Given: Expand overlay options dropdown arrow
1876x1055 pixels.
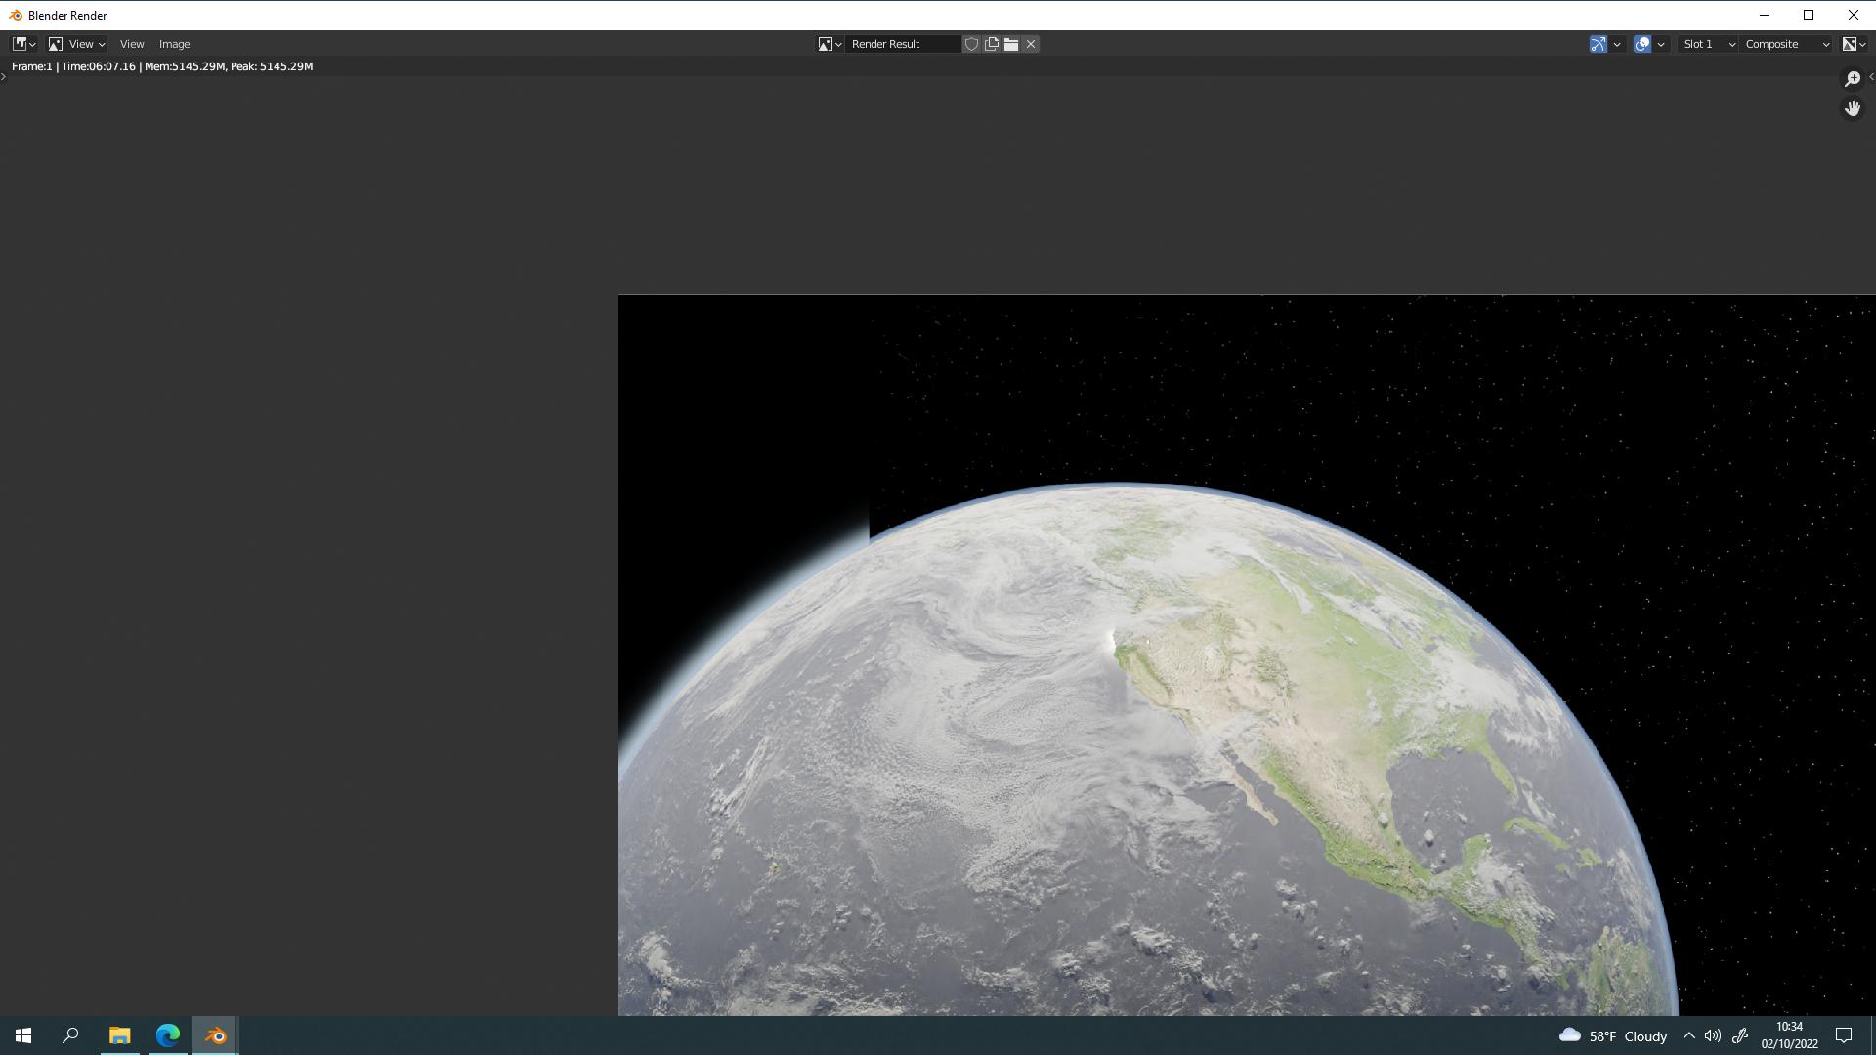Looking at the screenshot, I should [1661, 44].
